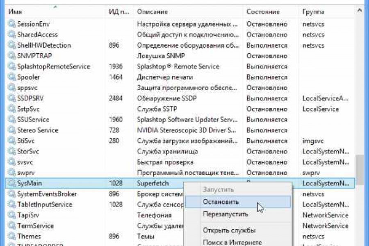Click the StorSvc service icon
The width and height of the screenshot is (369, 246).
11,151
